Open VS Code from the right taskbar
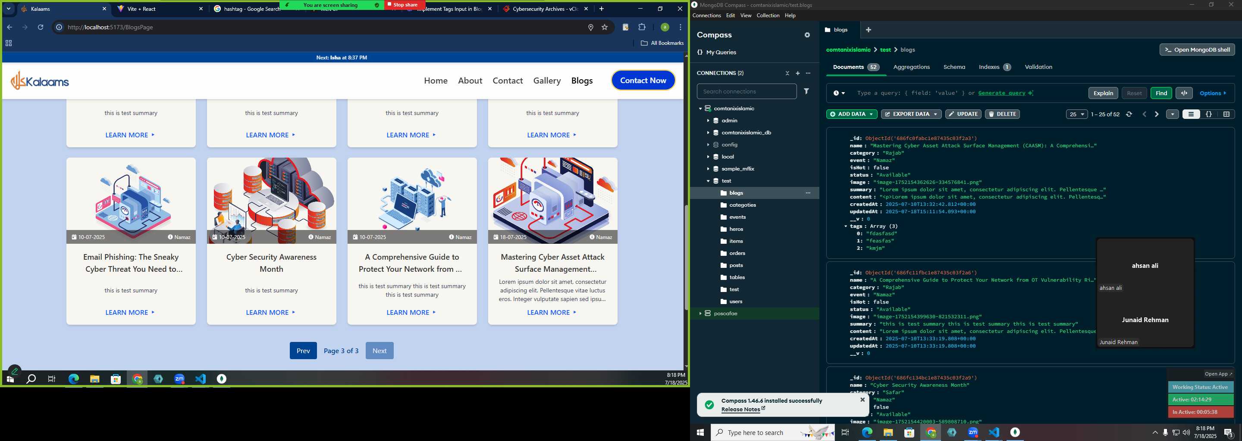The image size is (1242, 441). (994, 432)
